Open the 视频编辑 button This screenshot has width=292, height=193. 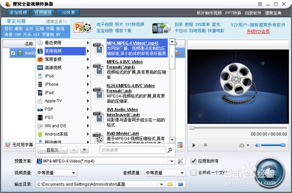[x=43, y=13]
